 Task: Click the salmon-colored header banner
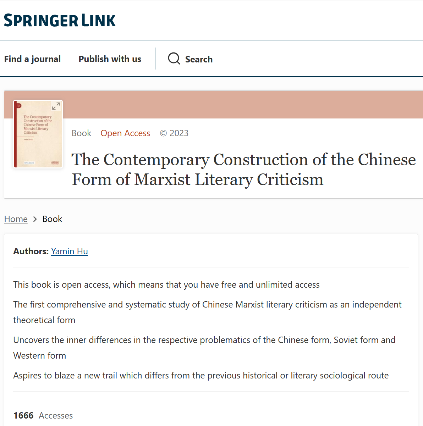[x=241, y=104]
